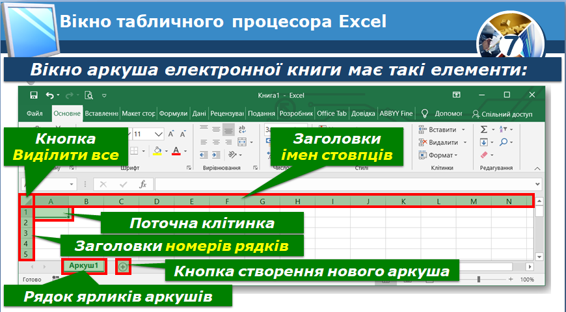Click the formula bar Enter checkmark icon

[x=123, y=185]
